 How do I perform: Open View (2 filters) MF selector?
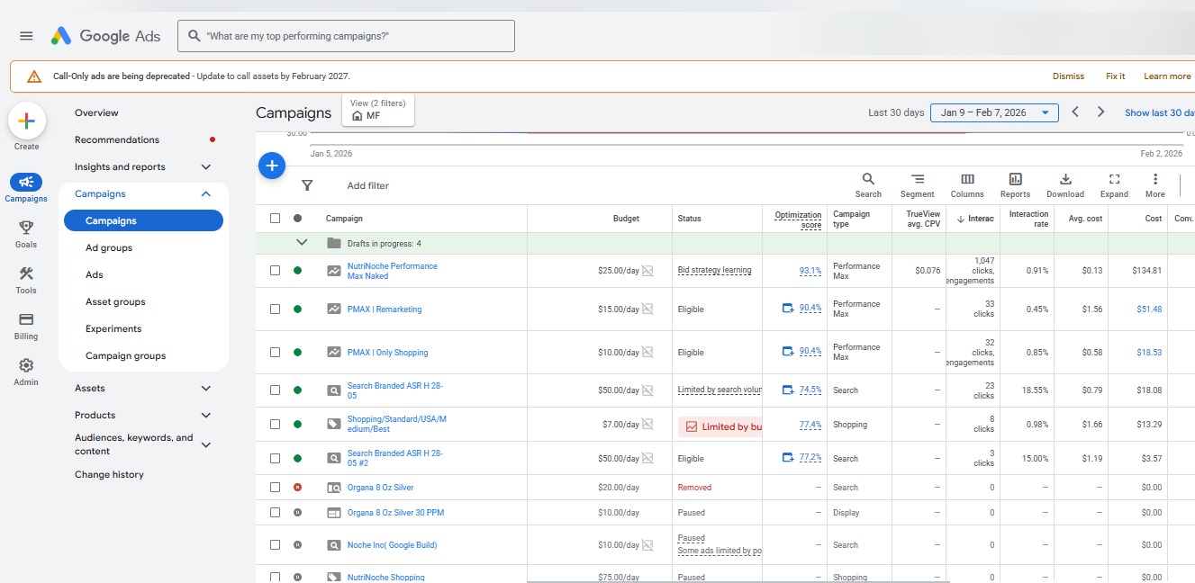pos(378,110)
